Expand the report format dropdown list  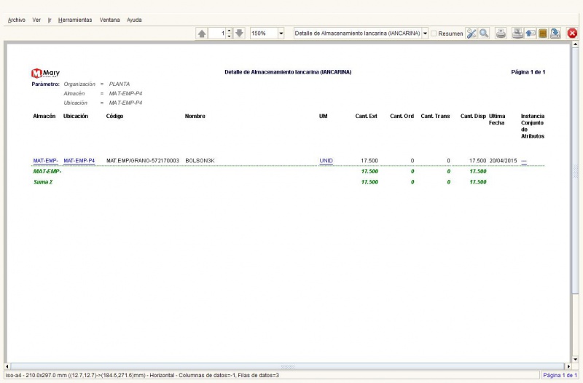pos(425,33)
